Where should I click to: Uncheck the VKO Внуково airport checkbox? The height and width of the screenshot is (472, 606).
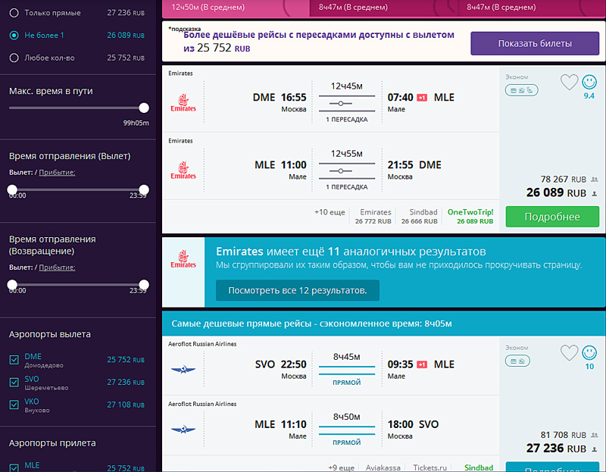coord(14,405)
